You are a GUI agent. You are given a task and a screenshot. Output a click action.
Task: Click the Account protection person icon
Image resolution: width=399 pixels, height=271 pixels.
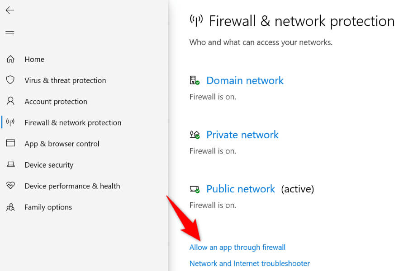(10, 101)
